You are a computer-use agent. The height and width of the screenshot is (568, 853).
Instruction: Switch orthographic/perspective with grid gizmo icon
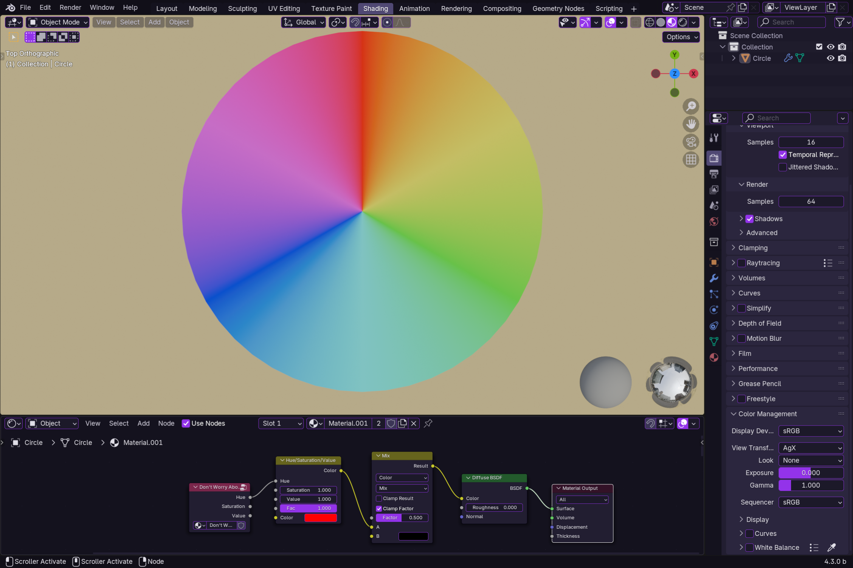click(691, 160)
